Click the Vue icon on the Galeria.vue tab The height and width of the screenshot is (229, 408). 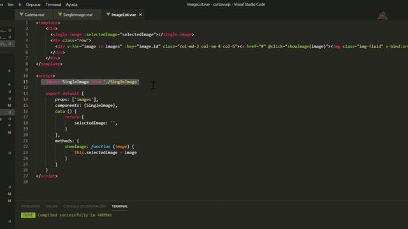point(21,15)
